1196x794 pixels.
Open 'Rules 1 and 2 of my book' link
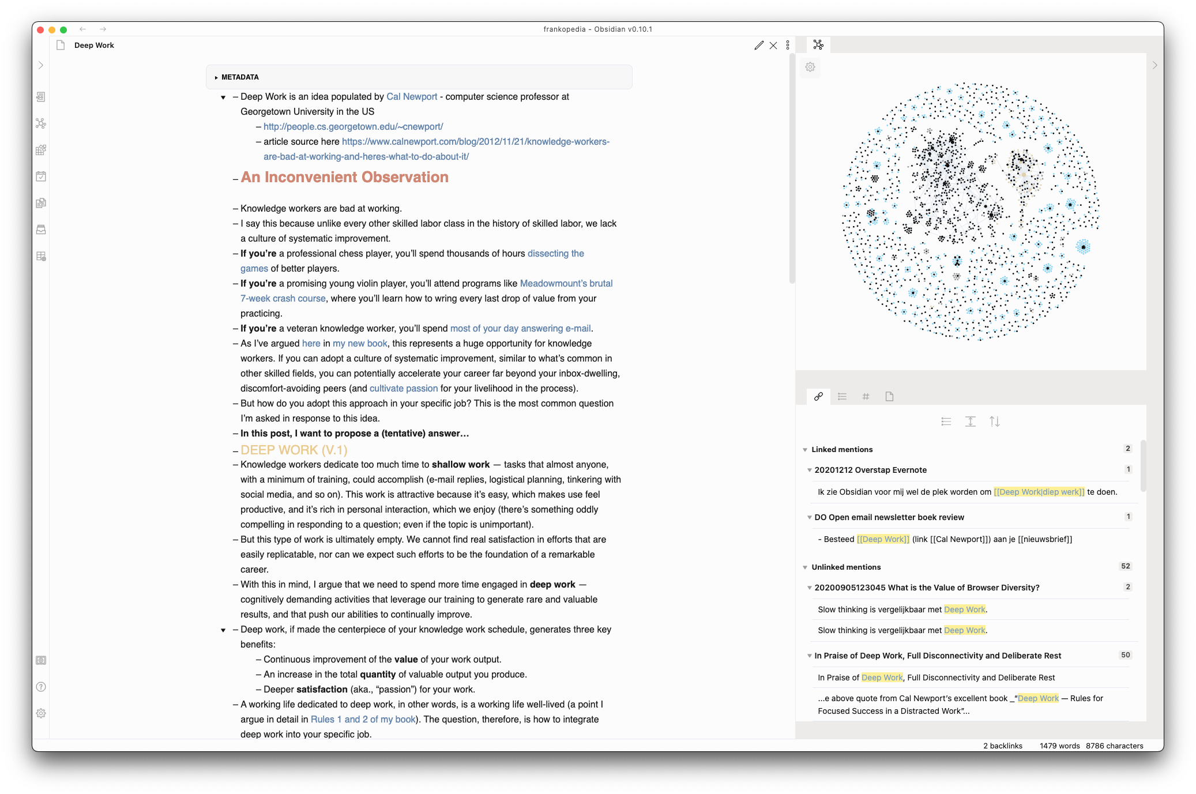(363, 719)
